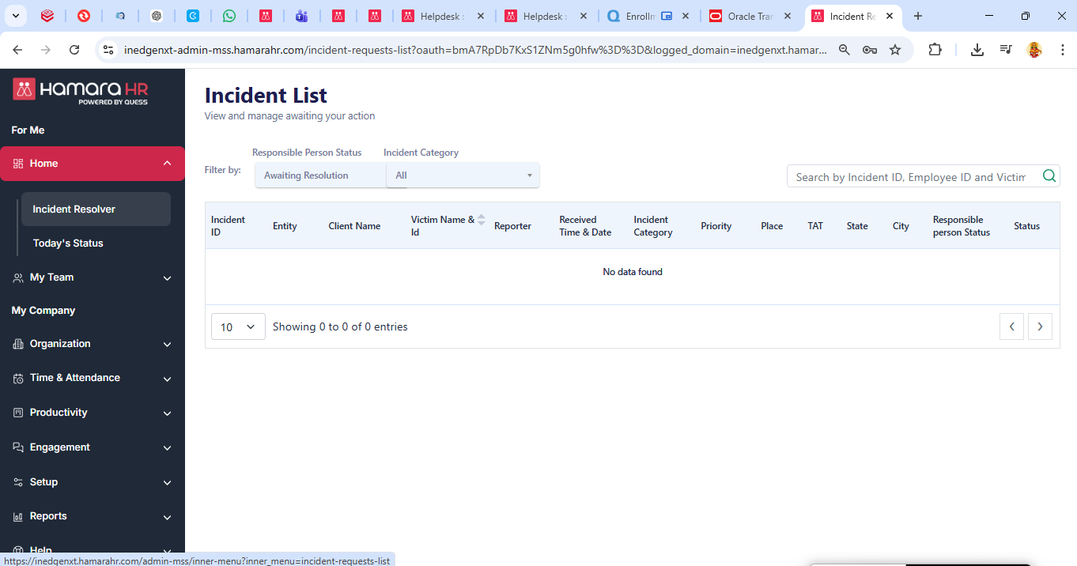The width and height of the screenshot is (1077, 566).
Task: Switch to the pinned ChatGPT tab
Action: [157, 16]
